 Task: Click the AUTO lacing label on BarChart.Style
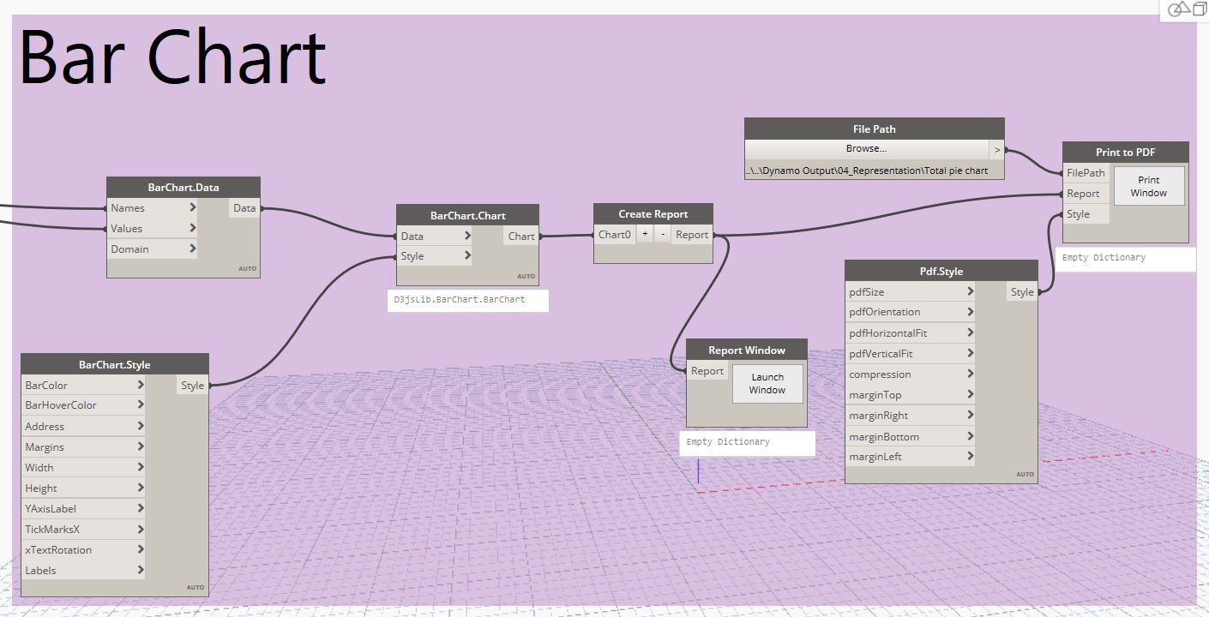[195, 587]
